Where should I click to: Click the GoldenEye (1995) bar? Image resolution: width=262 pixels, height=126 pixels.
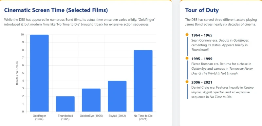(91, 100)
